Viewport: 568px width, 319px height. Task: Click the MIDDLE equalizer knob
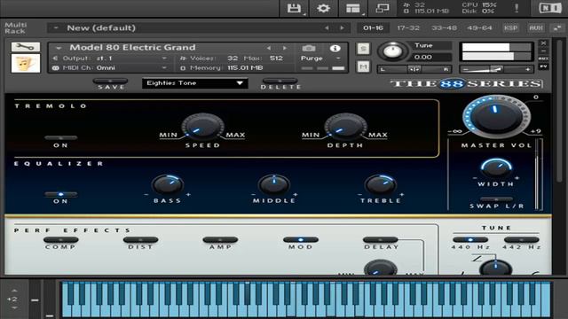pos(274,185)
